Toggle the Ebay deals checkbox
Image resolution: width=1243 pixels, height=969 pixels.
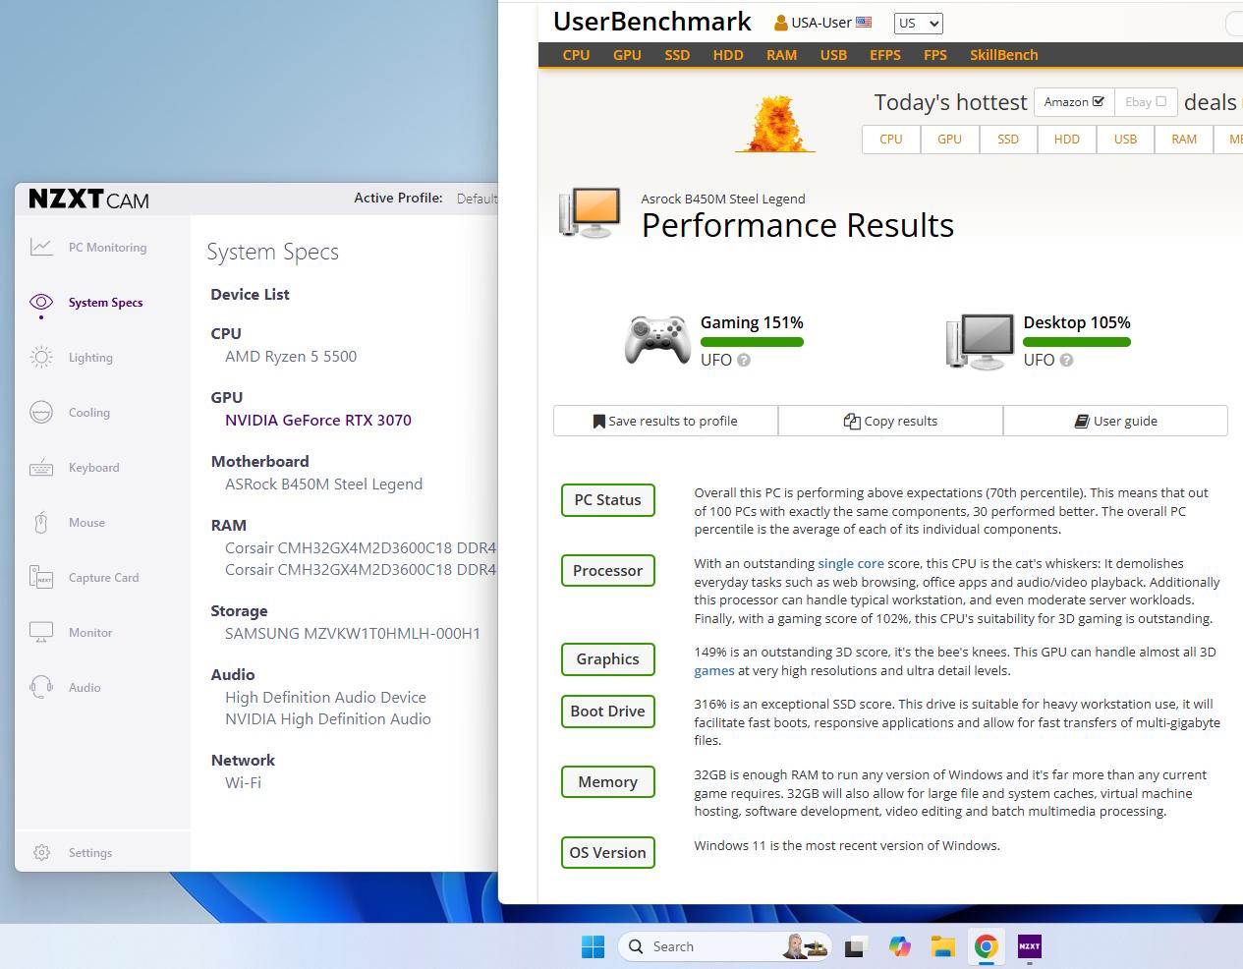pos(1160,101)
